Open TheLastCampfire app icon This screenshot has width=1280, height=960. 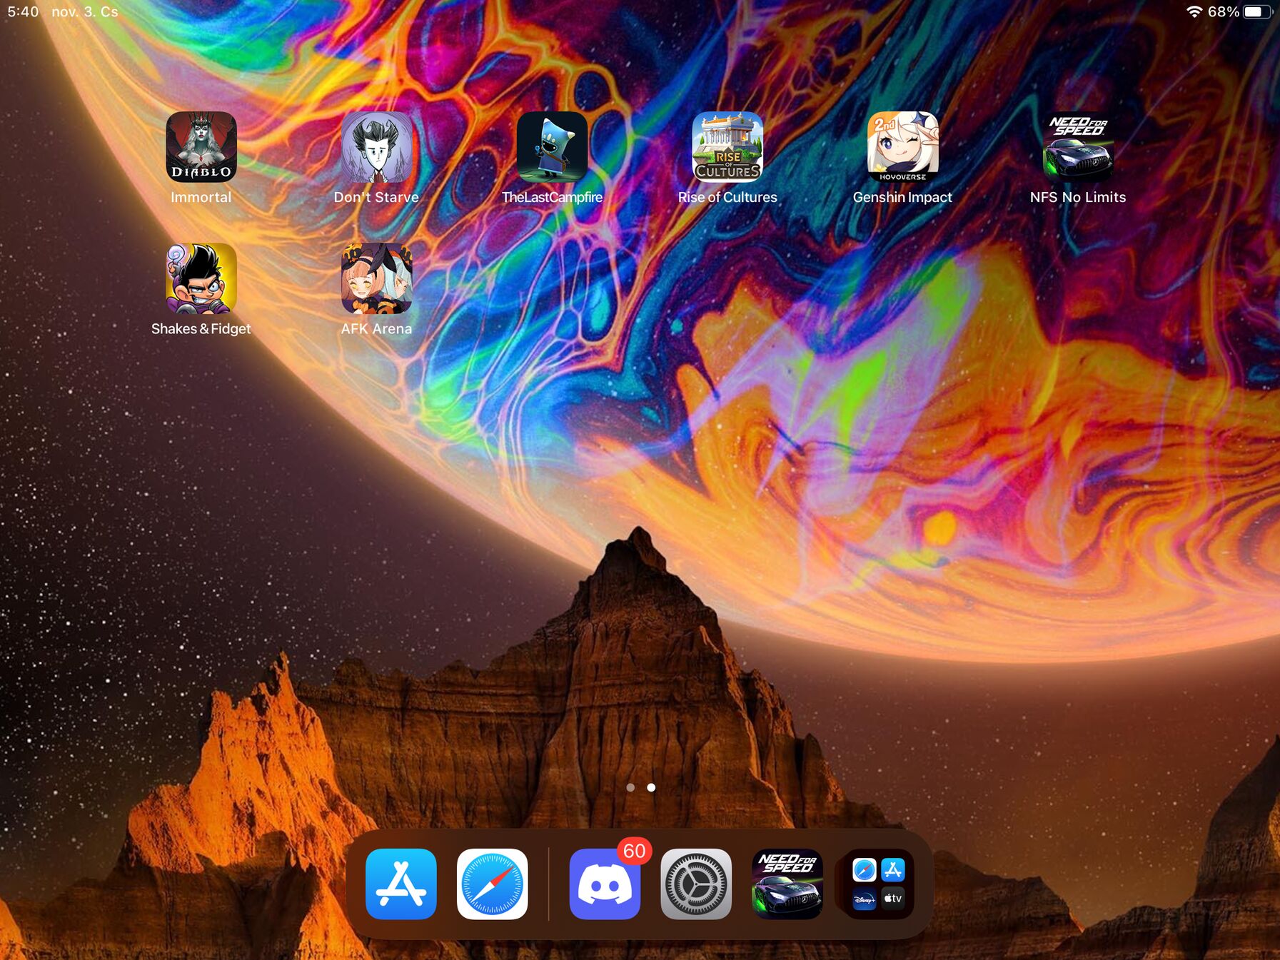pyautogui.click(x=553, y=146)
